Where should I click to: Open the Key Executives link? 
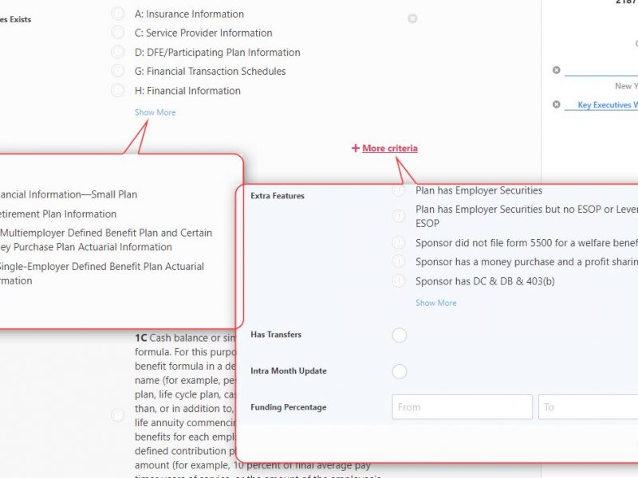606,104
